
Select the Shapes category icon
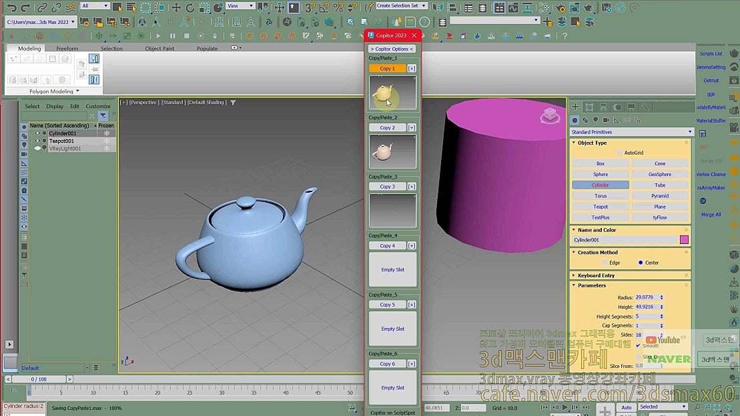tap(586, 120)
